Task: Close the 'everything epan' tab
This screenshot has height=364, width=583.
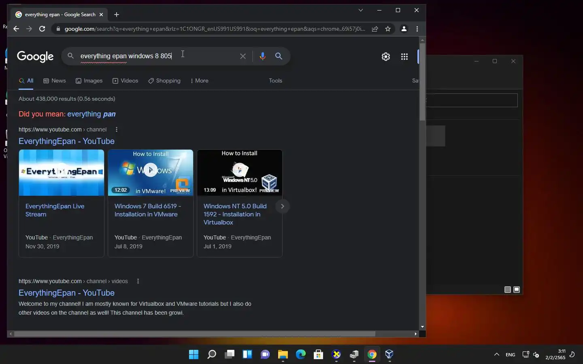Action: [101, 15]
